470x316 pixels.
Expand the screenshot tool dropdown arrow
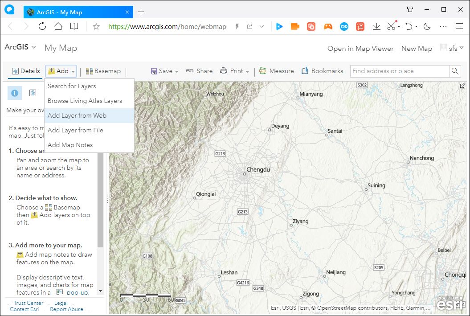(x=399, y=27)
